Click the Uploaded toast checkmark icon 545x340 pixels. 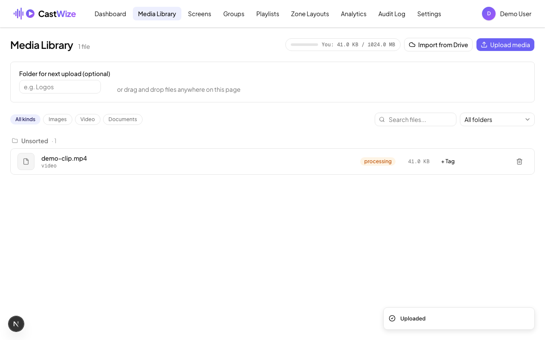(x=392, y=318)
